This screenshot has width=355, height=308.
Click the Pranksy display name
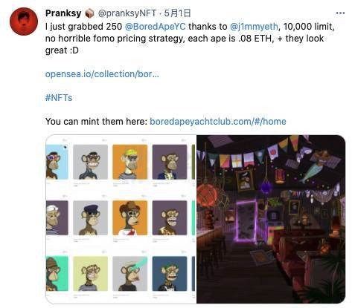click(x=63, y=13)
